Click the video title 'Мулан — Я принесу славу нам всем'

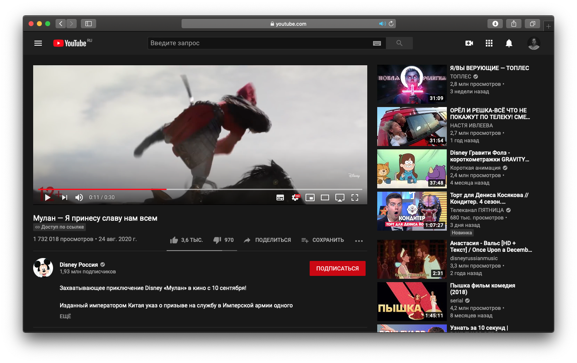tap(95, 218)
